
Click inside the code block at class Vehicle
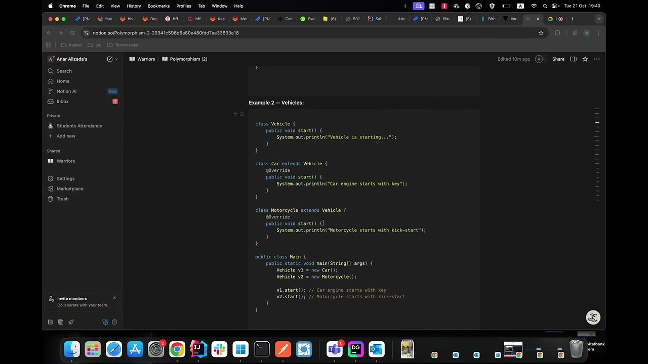click(x=275, y=124)
